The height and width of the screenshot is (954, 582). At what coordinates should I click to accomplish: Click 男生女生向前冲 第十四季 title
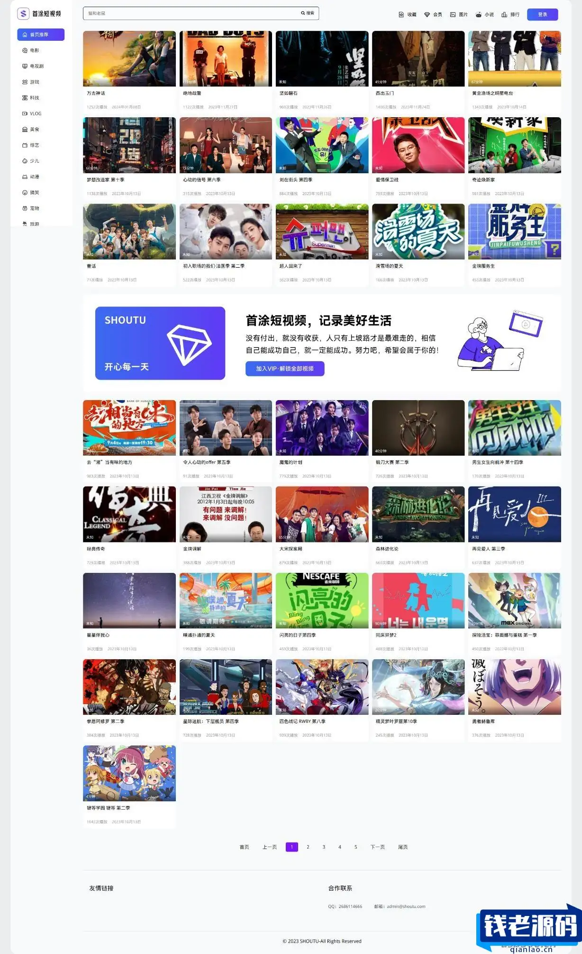click(498, 462)
